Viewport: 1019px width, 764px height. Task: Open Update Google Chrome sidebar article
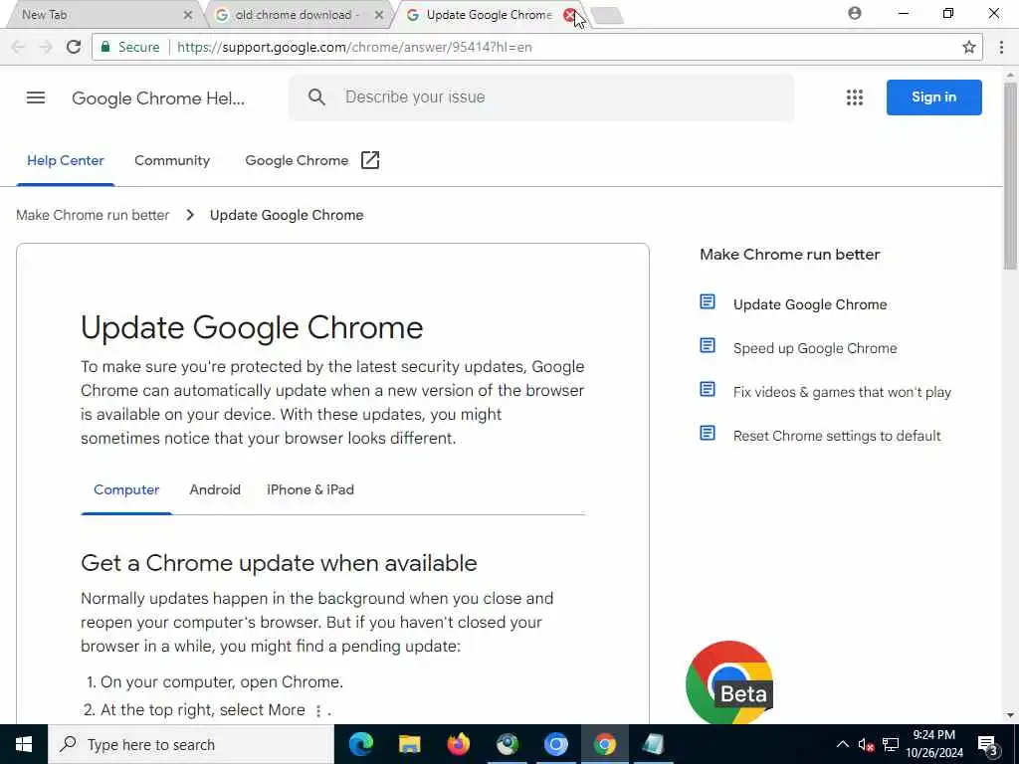point(810,304)
